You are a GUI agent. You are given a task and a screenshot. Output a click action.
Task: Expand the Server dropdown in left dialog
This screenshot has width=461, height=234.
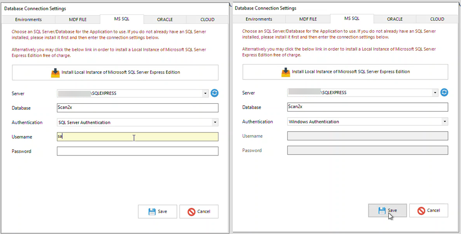pos(205,94)
